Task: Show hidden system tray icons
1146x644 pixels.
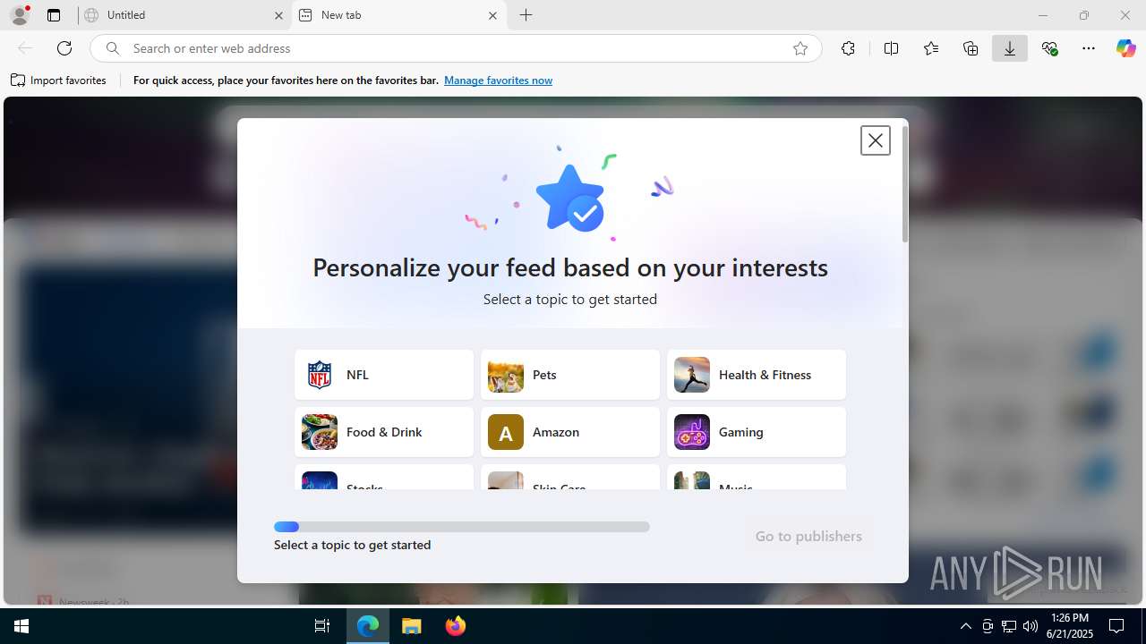Action: pos(965,626)
